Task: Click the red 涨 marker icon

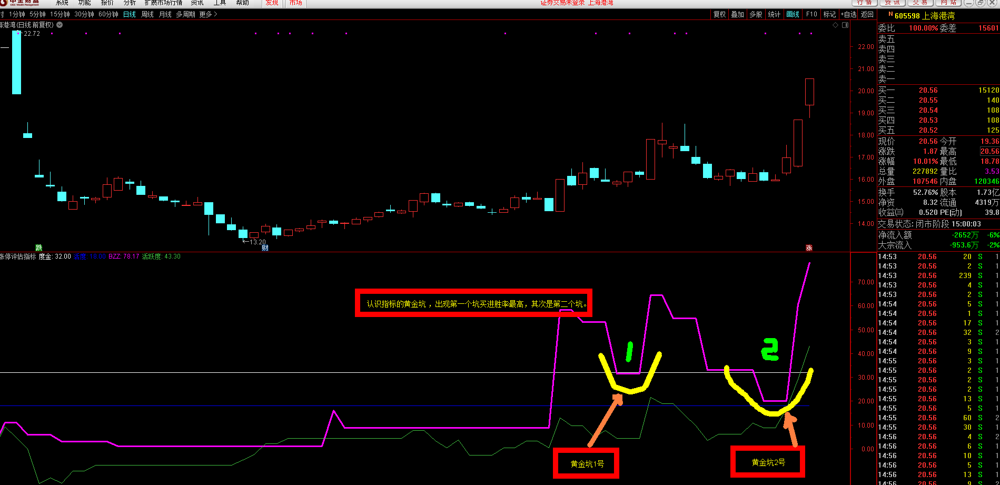Action: (809, 248)
